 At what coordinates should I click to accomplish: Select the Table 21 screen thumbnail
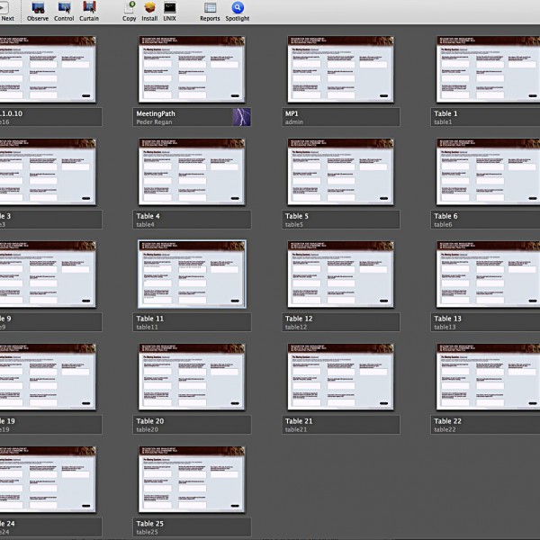point(341,377)
